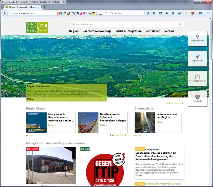The height and width of the screenshot is (187, 213).
Task: Select the second dot of the hero slider
Action: click(x=172, y=103)
